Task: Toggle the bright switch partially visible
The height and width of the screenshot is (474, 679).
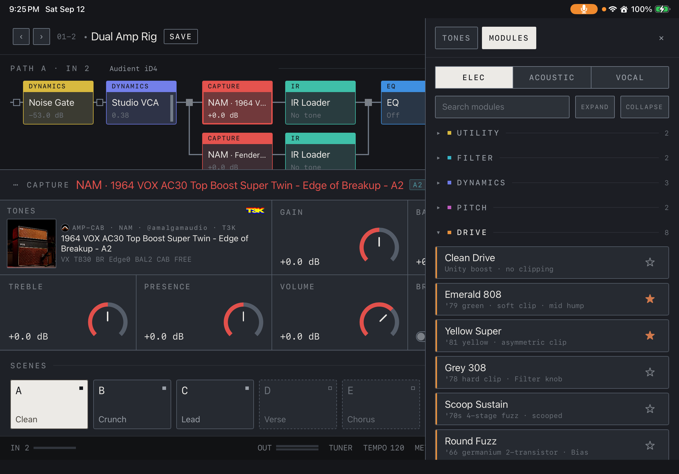Action: (x=421, y=336)
